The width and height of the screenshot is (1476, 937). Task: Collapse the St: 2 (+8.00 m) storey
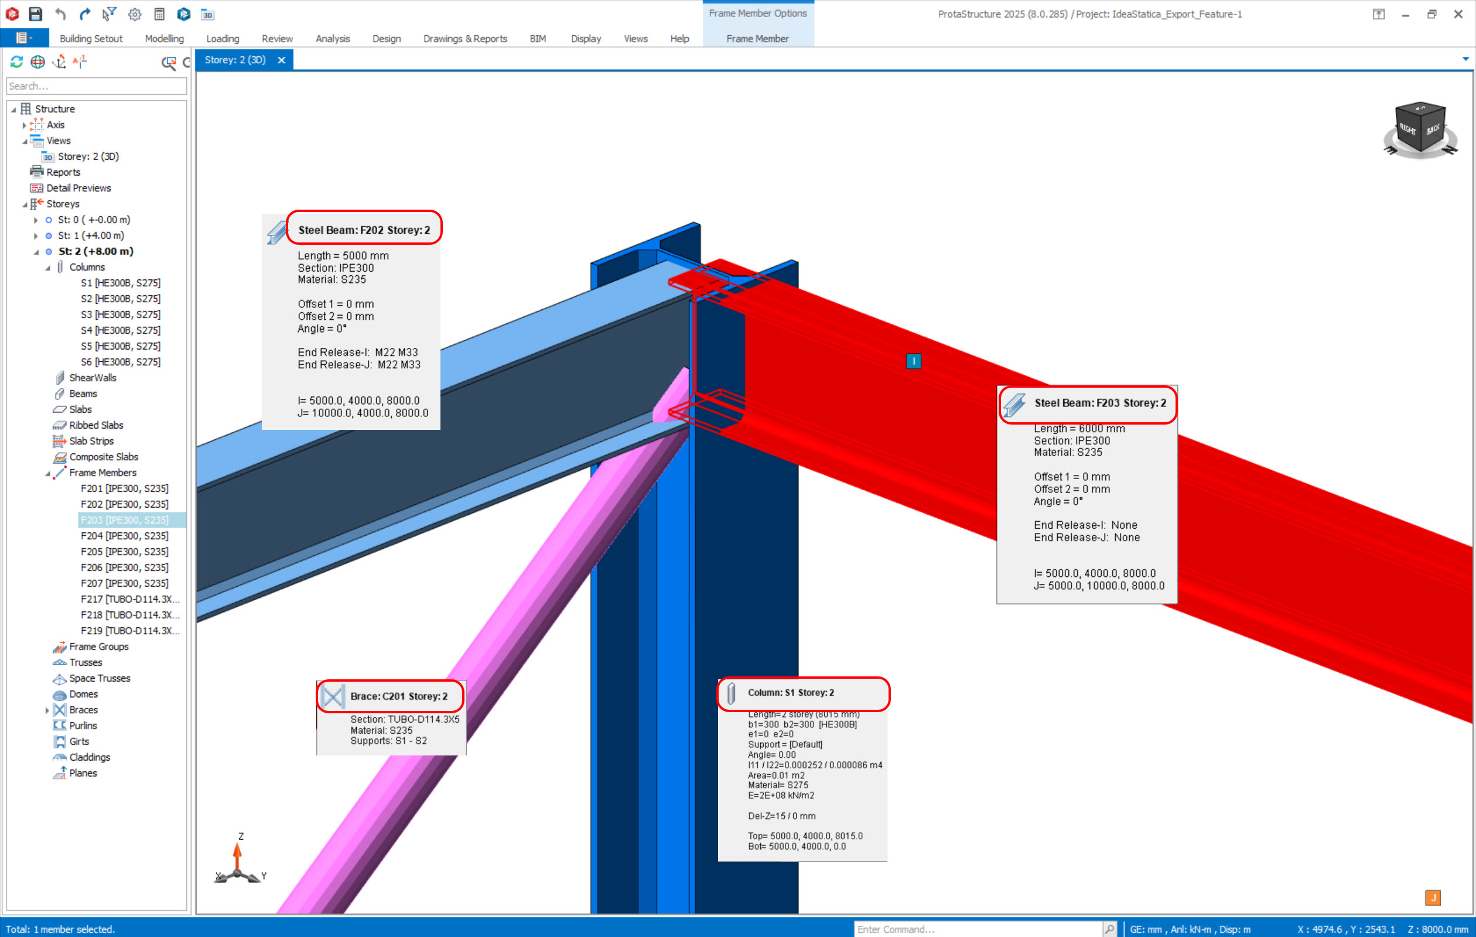36,252
